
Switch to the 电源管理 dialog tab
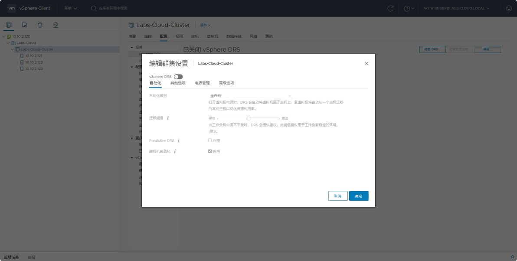click(202, 83)
